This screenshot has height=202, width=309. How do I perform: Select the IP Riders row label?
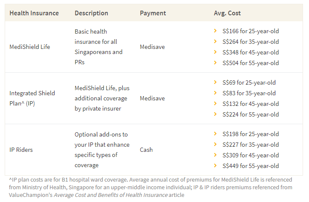click(x=21, y=150)
